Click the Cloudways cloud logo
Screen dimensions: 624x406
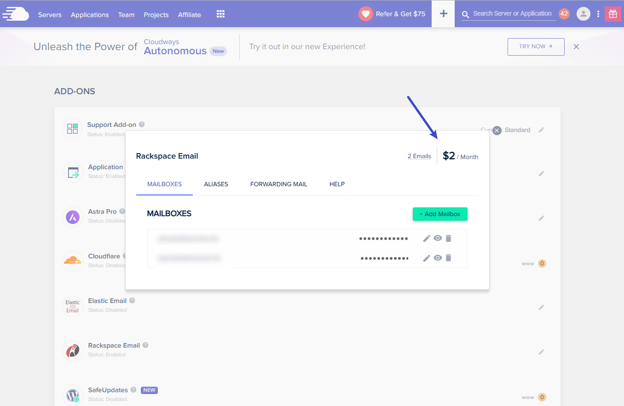tap(16, 14)
